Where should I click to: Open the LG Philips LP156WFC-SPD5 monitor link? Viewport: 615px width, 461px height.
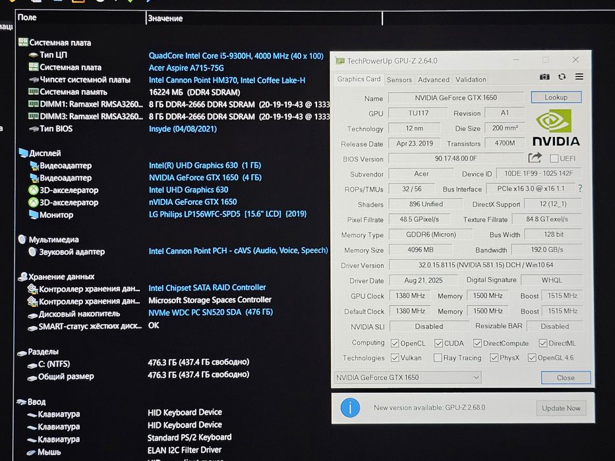pyautogui.click(x=227, y=214)
